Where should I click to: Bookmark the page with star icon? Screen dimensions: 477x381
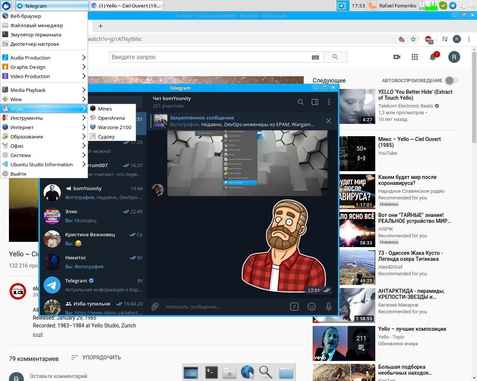(413, 39)
